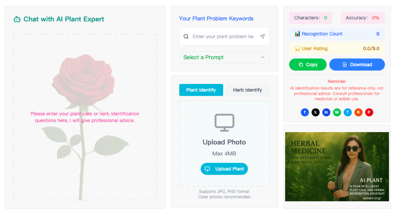The height and width of the screenshot is (213, 395).
Task: Open the Select a Prompt dropdown
Action: [224, 57]
